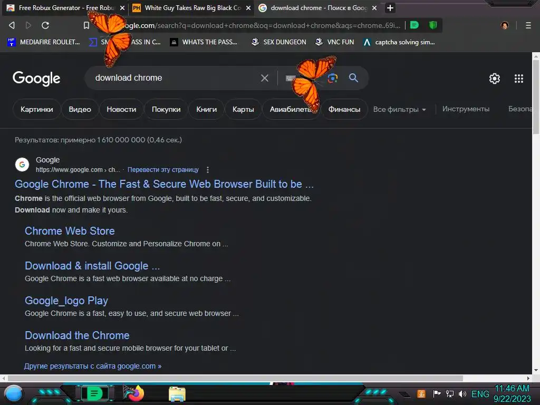Open File Explorer from taskbar
The image size is (540, 405).
(177, 394)
